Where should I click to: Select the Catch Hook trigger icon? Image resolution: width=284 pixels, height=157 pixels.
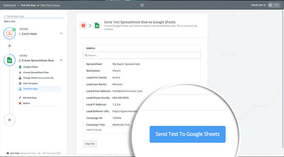point(10,33)
